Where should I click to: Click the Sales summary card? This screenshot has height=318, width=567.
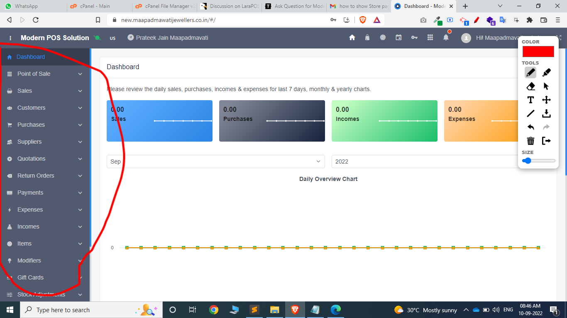[x=159, y=121]
